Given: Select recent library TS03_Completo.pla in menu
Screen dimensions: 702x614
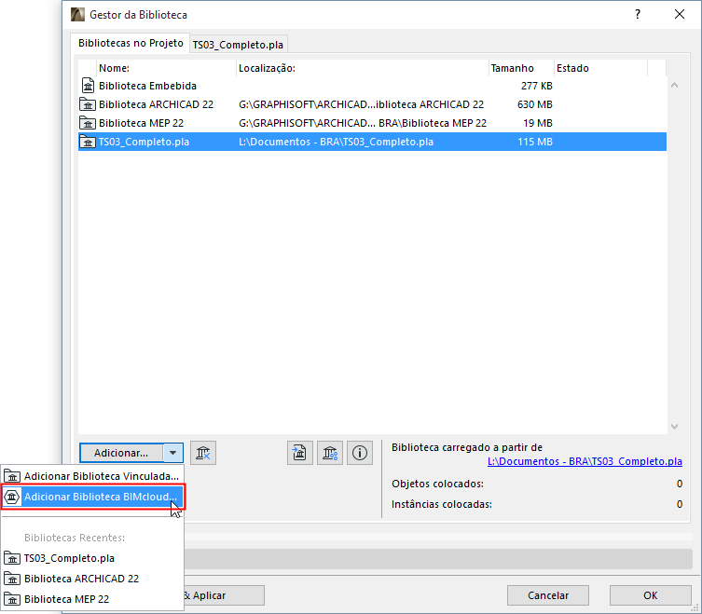Looking at the screenshot, I should [92, 558].
